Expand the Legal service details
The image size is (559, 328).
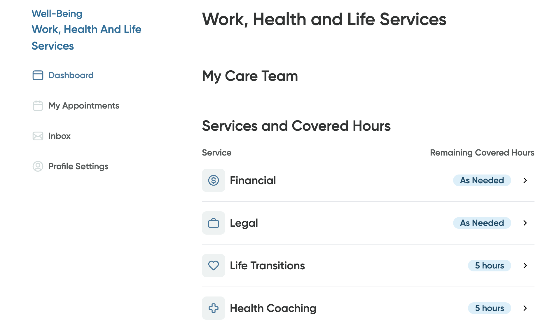pos(525,223)
